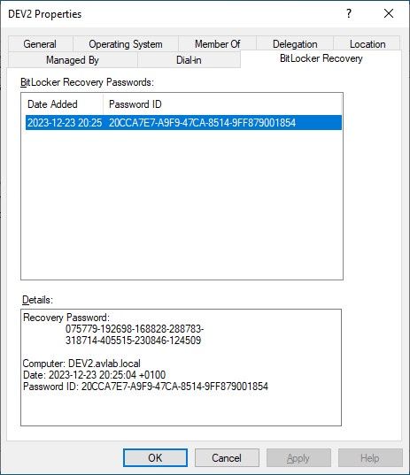The image size is (410, 475).
Task: Click the question mark help icon
Action: pyautogui.click(x=349, y=13)
